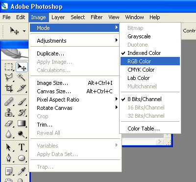Click the greyed Reveal All entry
Screen dimensions: 196x182
click(74, 133)
